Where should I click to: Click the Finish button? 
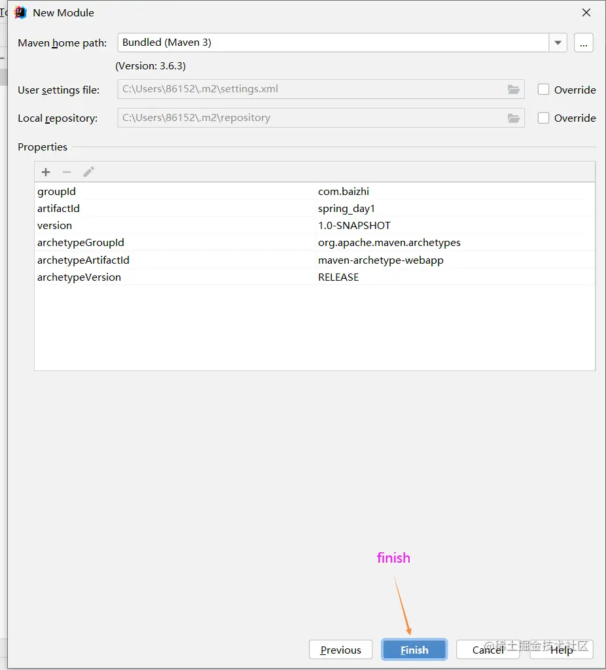(414, 650)
